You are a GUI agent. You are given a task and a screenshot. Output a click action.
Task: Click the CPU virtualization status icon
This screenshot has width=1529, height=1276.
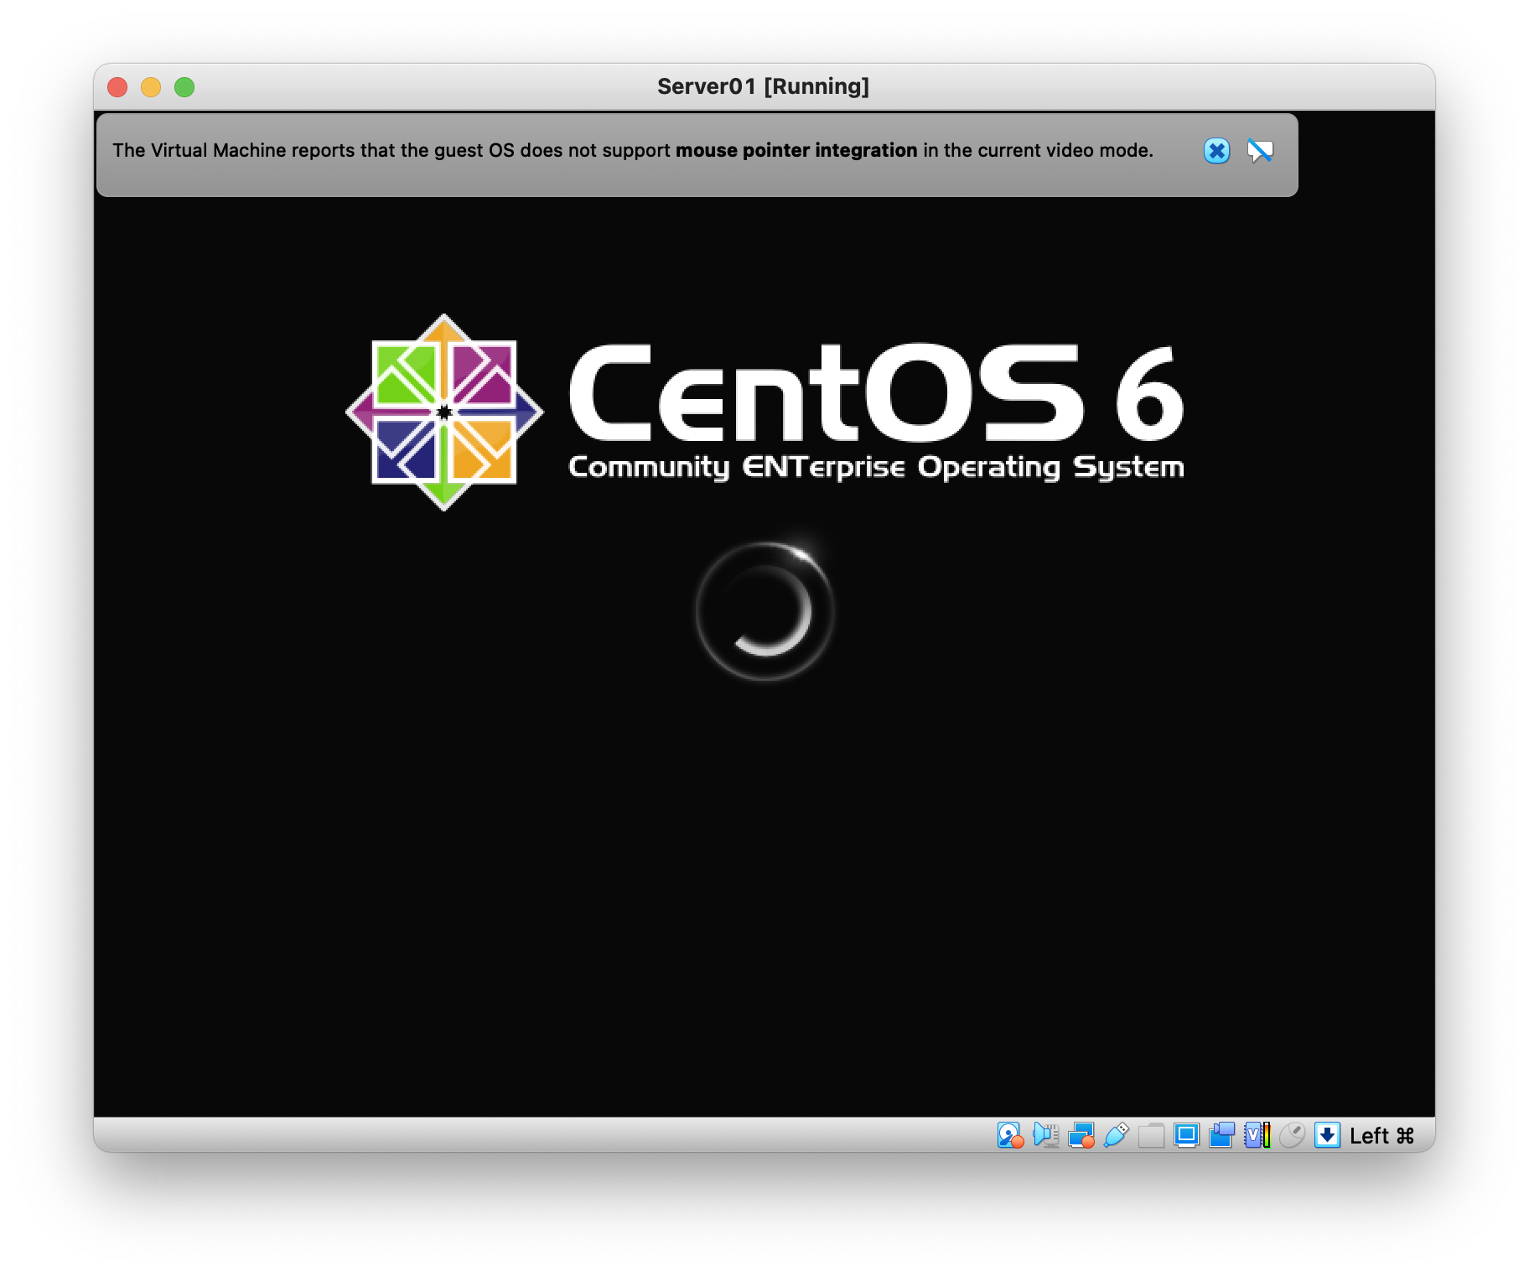tap(1257, 1135)
